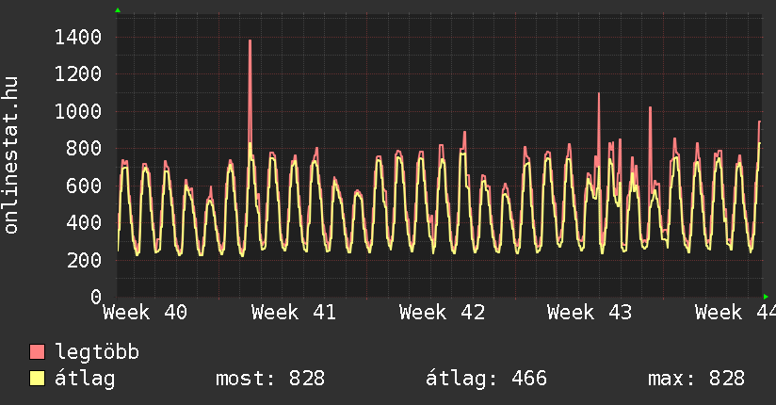Click the green arrow at x-axis end
The image size is (776, 405).
tap(766, 296)
